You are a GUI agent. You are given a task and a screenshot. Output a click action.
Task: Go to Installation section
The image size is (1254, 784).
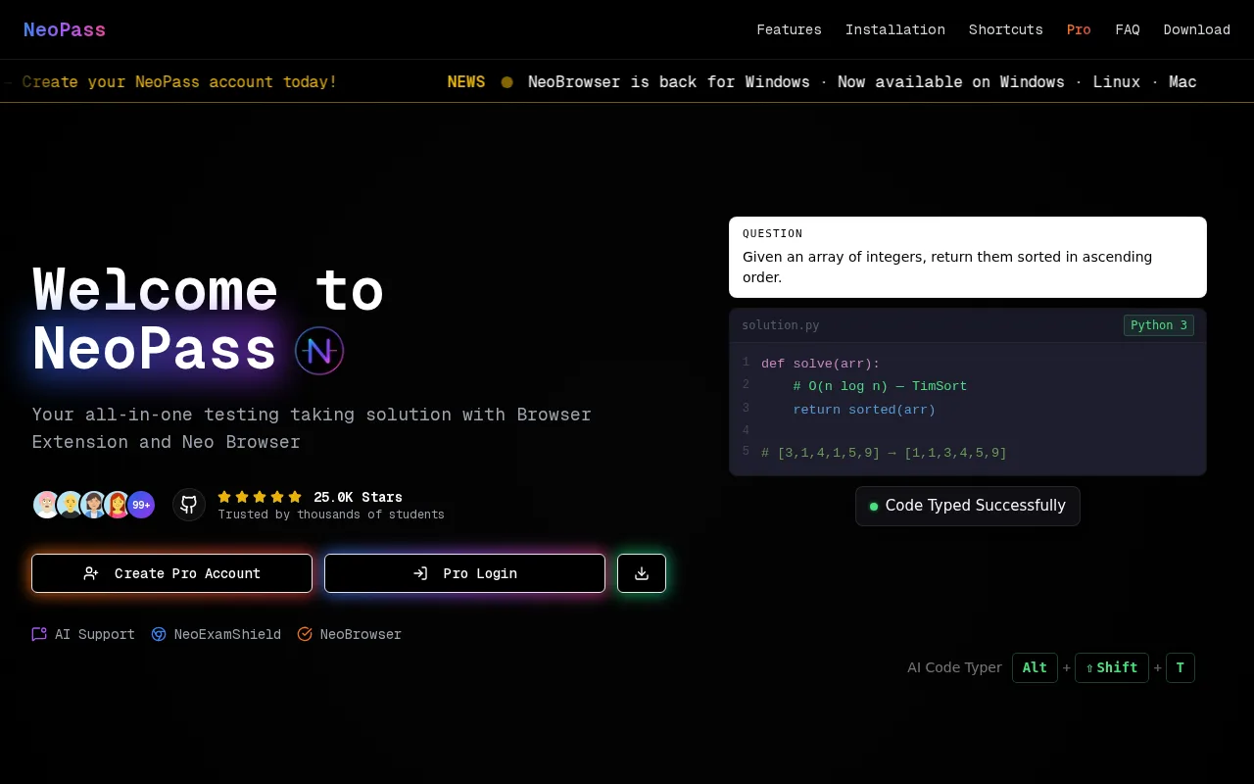(x=895, y=29)
